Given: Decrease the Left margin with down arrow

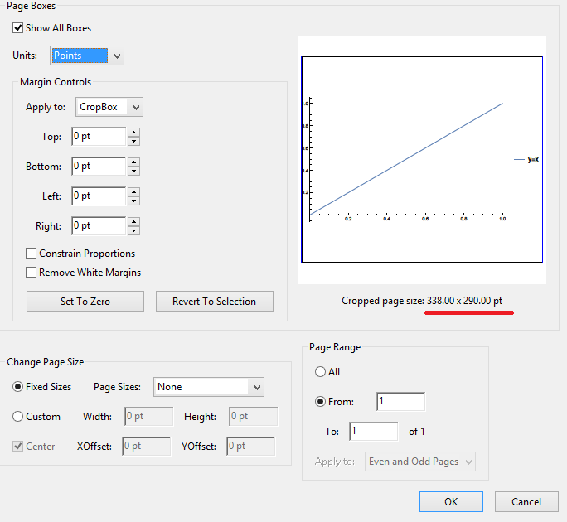Looking at the screenshot, I should pyautogui.click(x=133, y=201).
